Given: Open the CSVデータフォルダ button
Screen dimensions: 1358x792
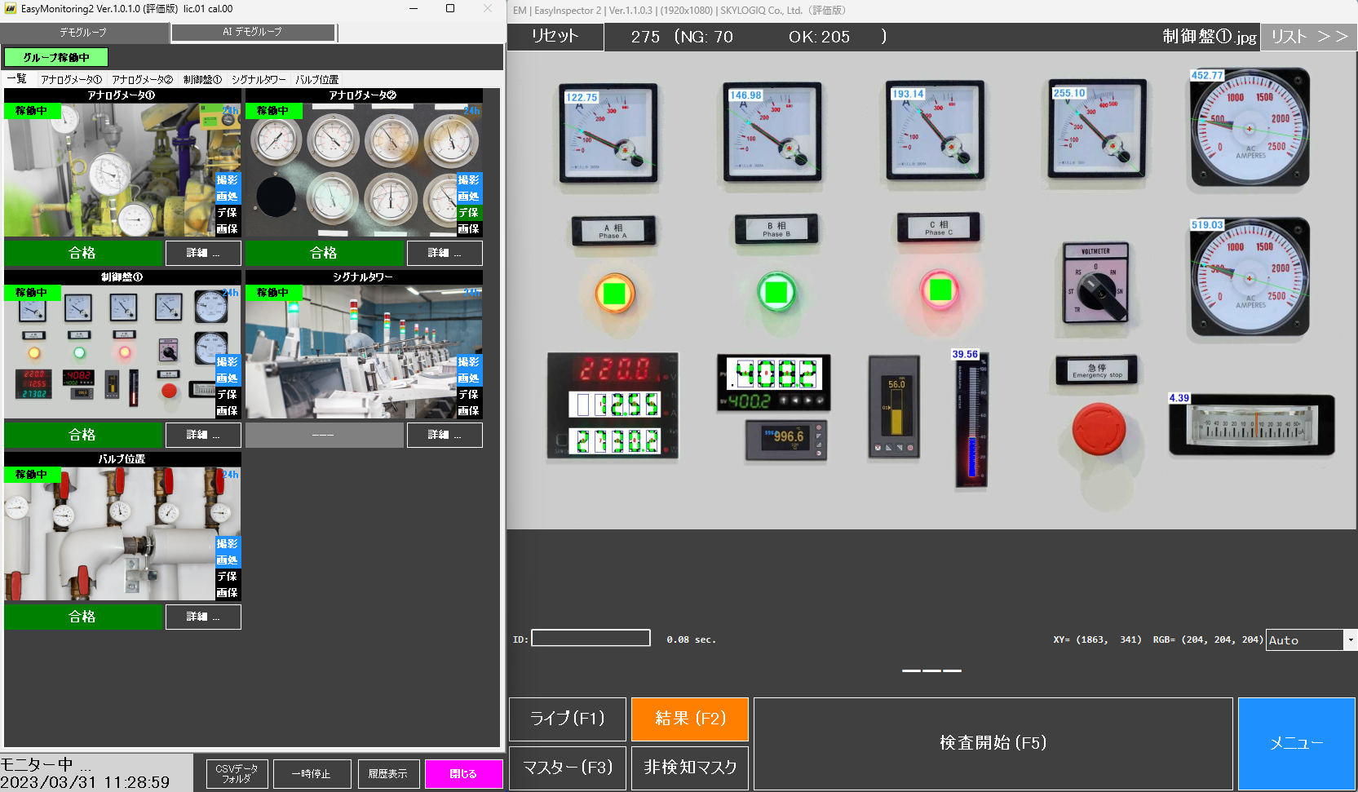Looking at the screenshot, I should tap(237, 773).
